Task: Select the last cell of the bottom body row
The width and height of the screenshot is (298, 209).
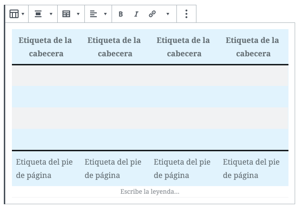Action: pos(253,139)
